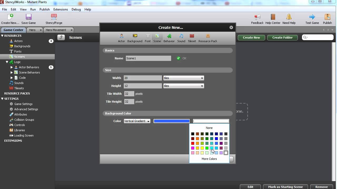
Task: Click the search box near Create Folder
Action: (318, 38)
